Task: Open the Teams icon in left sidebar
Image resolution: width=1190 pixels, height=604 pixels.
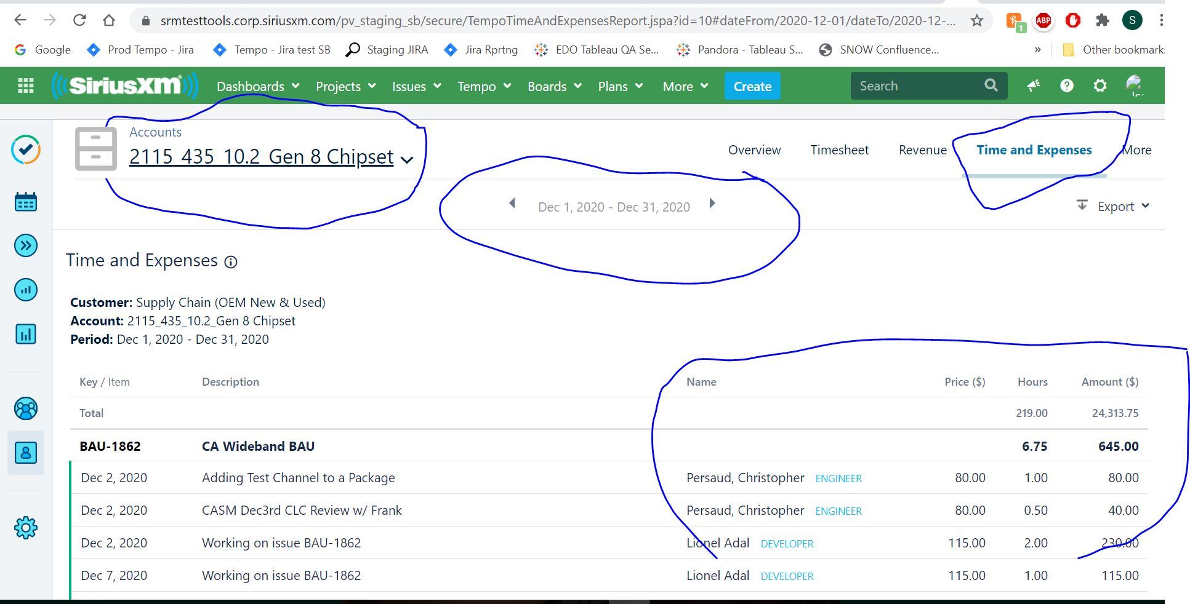Action: point(26,408)
